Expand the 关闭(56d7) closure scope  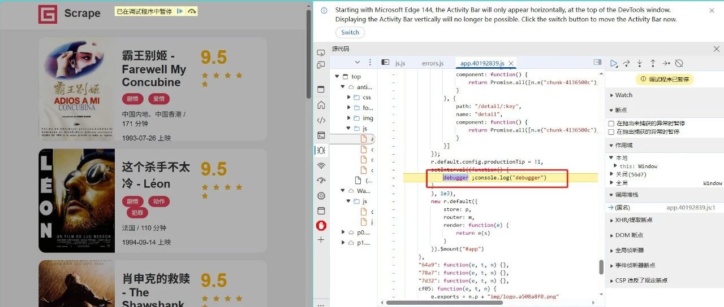(x=611, y=174)
